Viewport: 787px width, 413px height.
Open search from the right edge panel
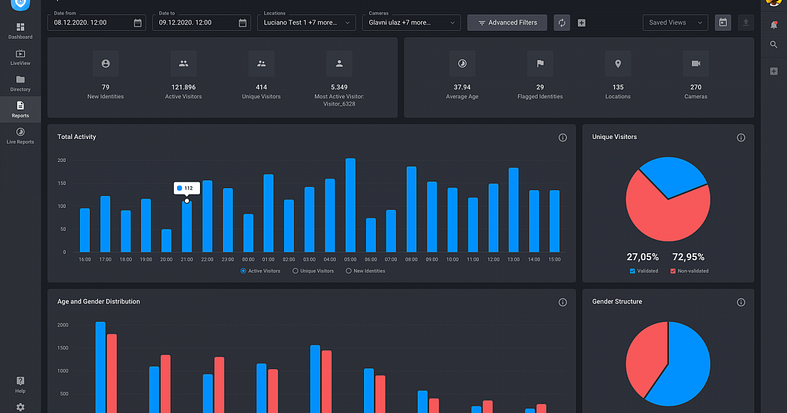[774, 45]
